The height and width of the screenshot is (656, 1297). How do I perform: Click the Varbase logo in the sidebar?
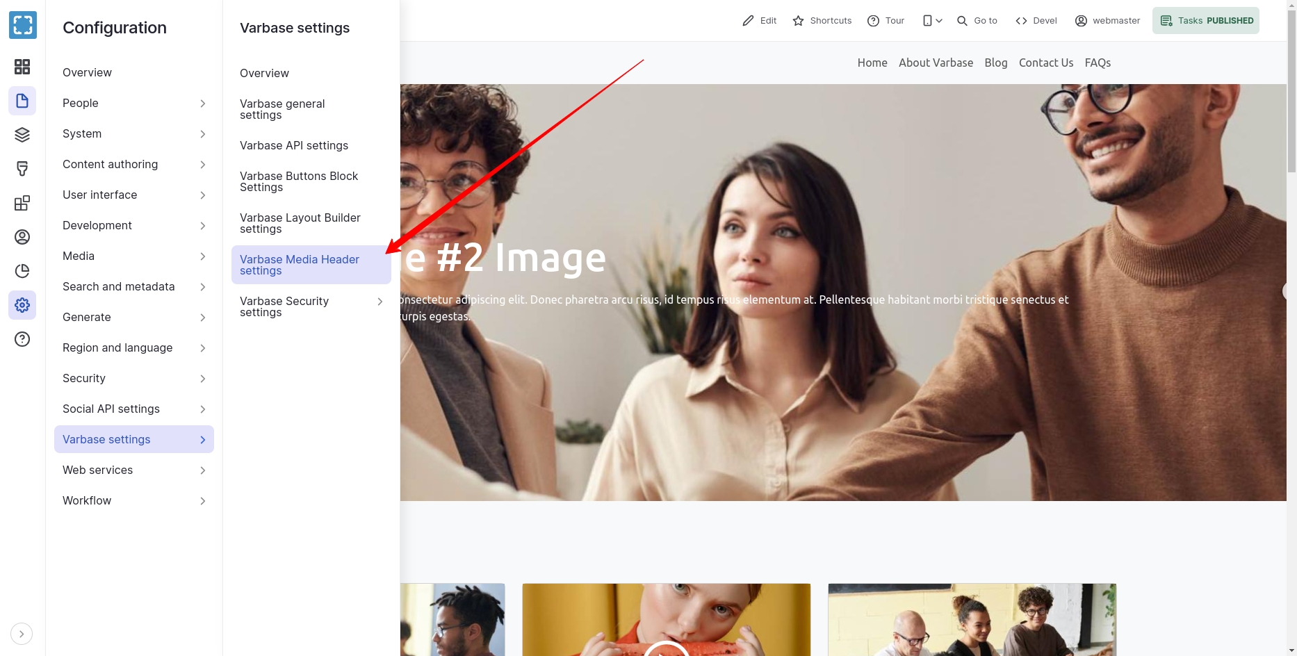22,26
